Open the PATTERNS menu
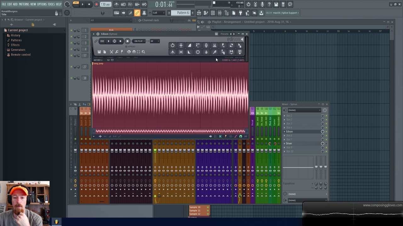This screenshot has height=226, width=403. tap(24, 4)
